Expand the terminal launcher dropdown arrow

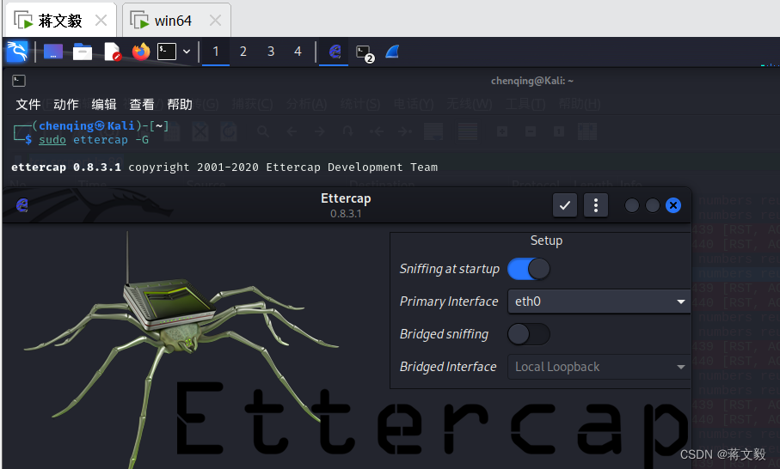click(x=187, y=52)
